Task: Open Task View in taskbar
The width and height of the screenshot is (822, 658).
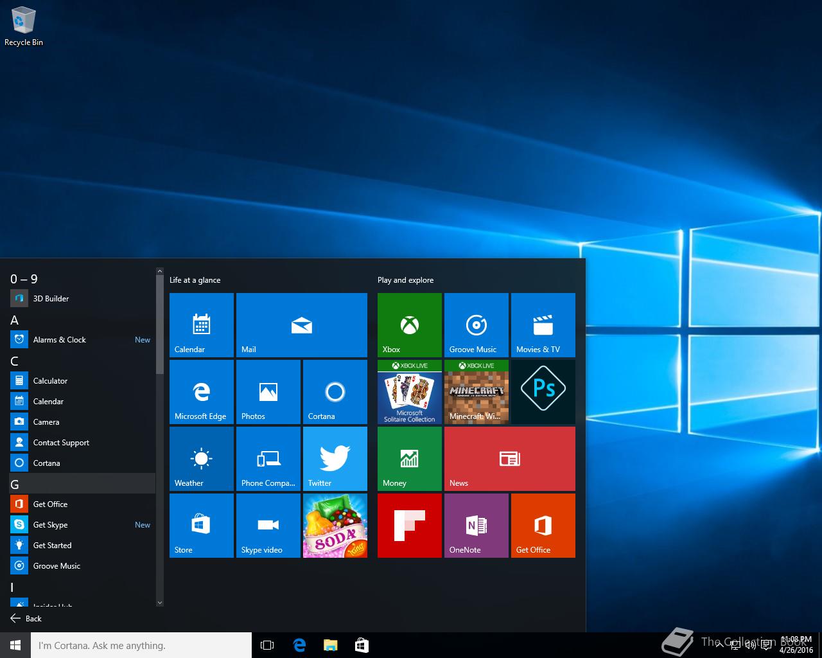Action: tap(267, 645)
